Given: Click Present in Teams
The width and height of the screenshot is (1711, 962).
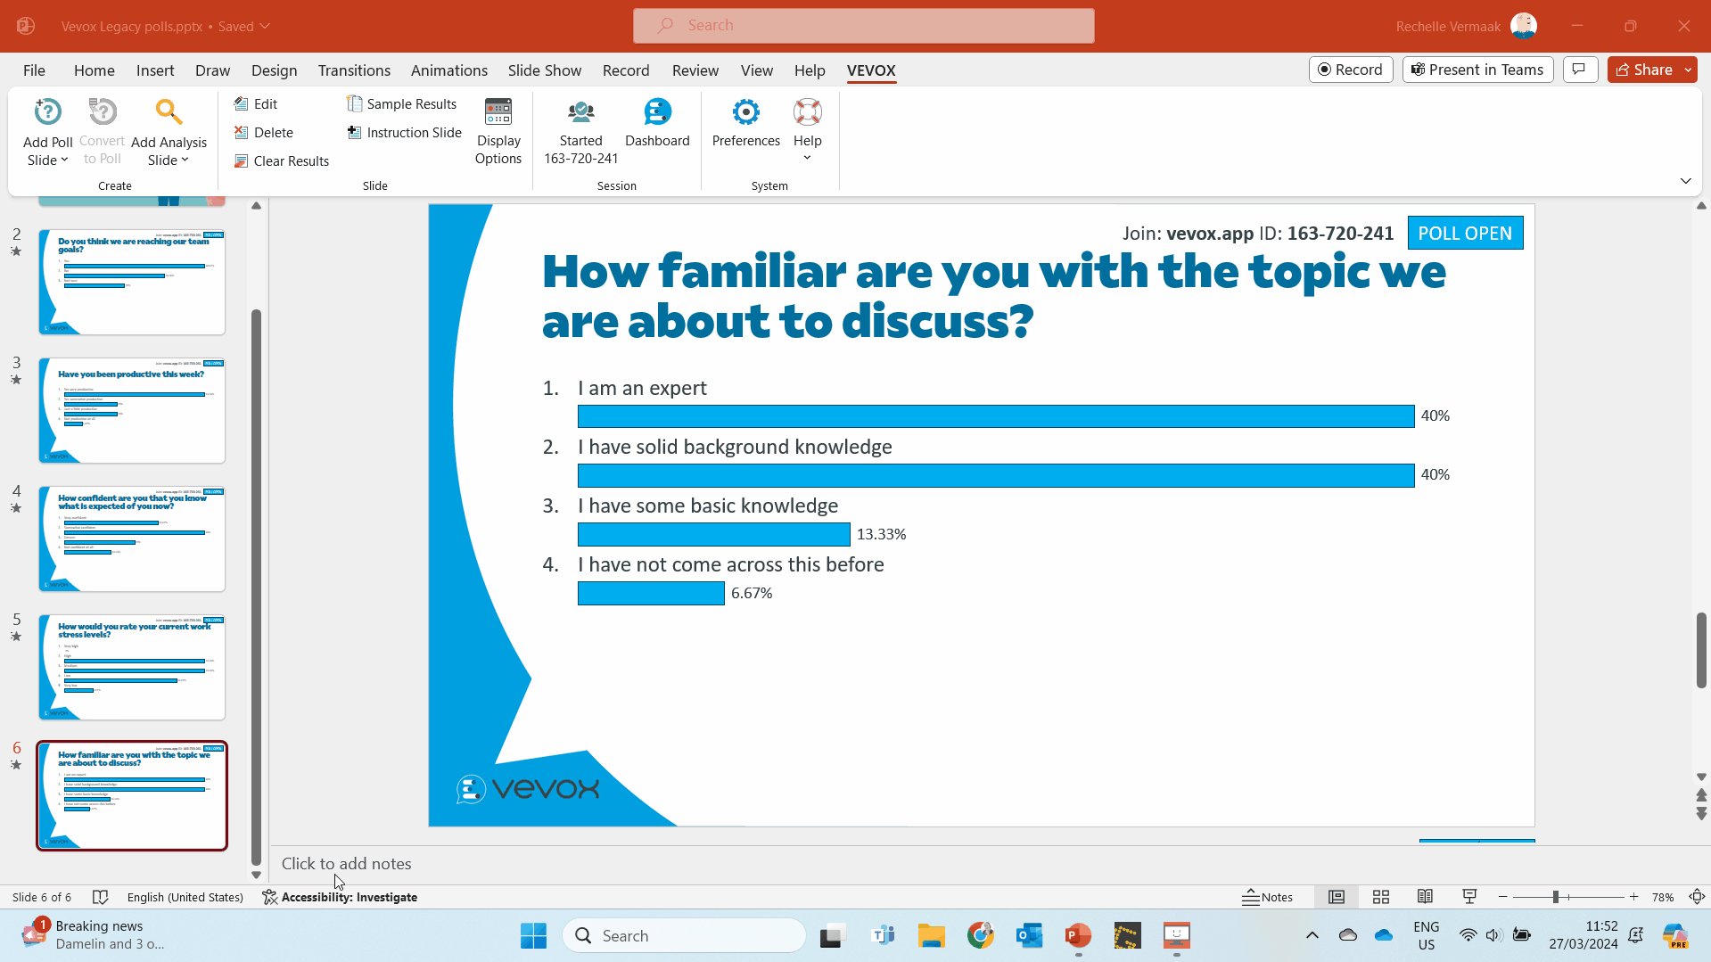Looking at the screenshot, I should [1477, 69].
